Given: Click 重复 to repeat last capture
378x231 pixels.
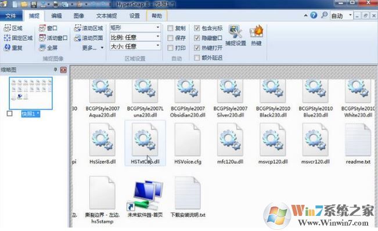Looking at the screenshot, I should point(13,48).
